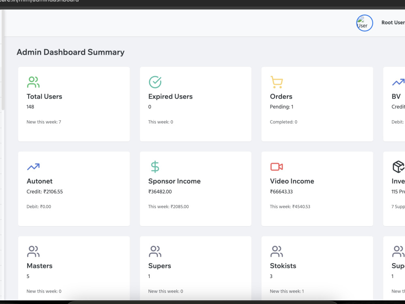Click the Sponsor Income dollar sign icon
The width and height of the screenshot is (405, 304).
pyautogui.click(x=155, y=167)
